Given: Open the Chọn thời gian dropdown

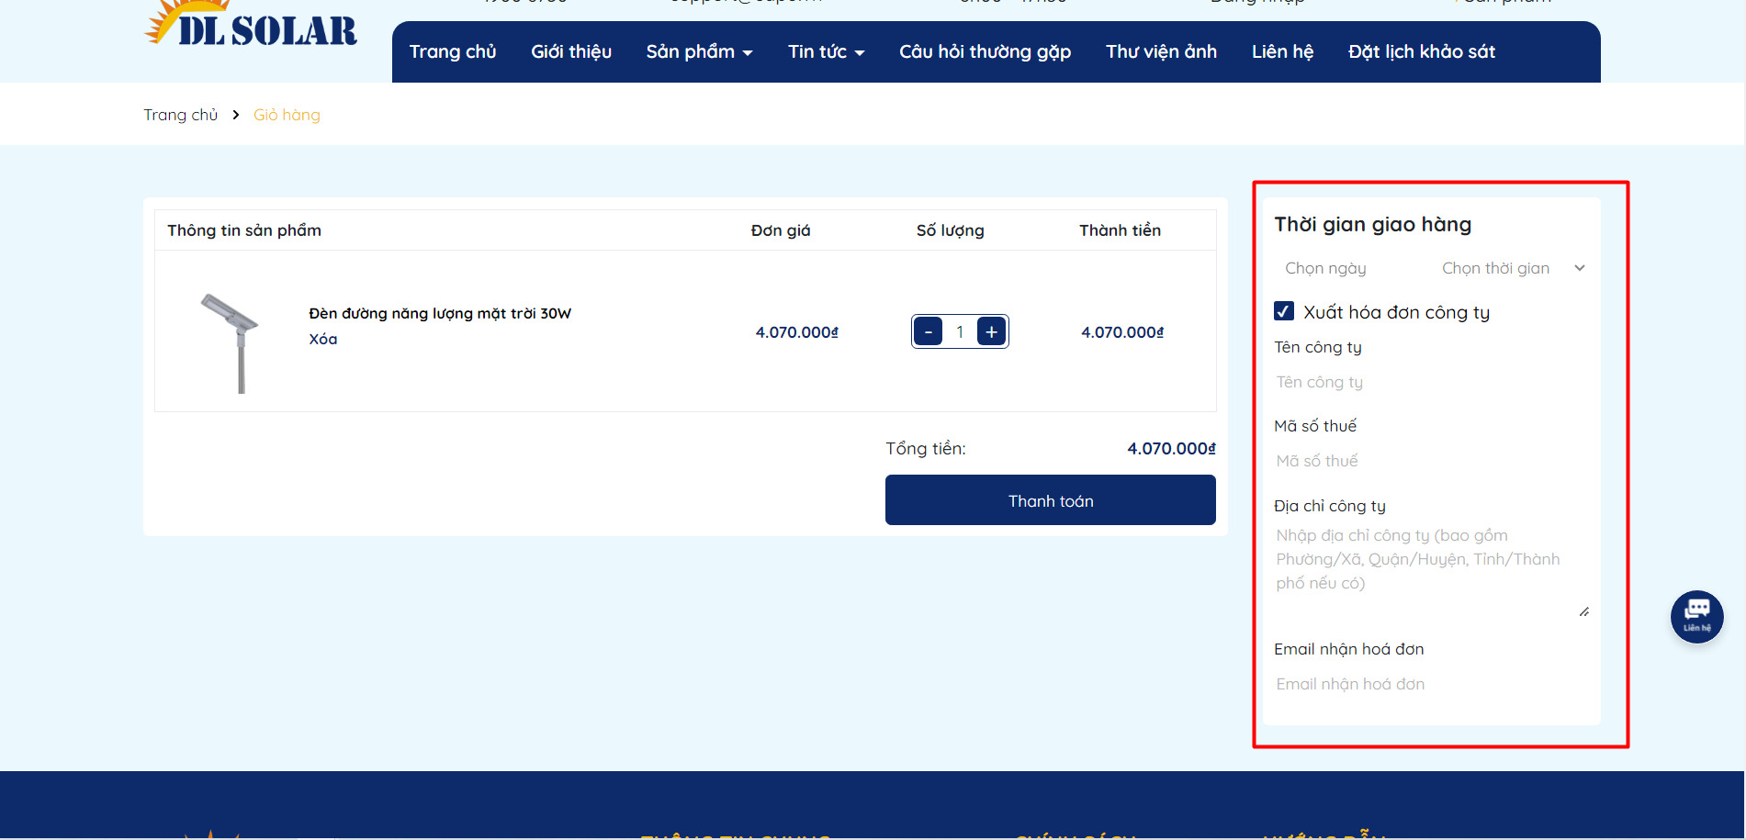Looking at the screenshot, I should point(1513,268).
